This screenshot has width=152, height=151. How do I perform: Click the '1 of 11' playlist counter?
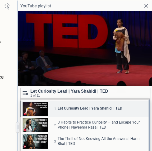point(35,96)
